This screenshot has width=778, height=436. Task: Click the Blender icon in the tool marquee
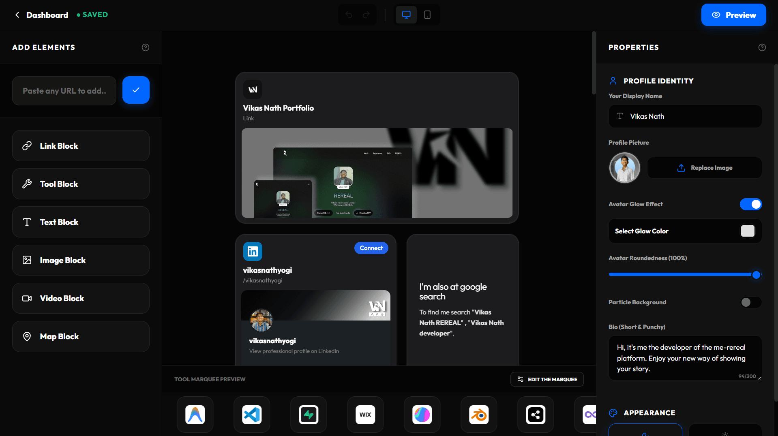(x=478, y=415)
